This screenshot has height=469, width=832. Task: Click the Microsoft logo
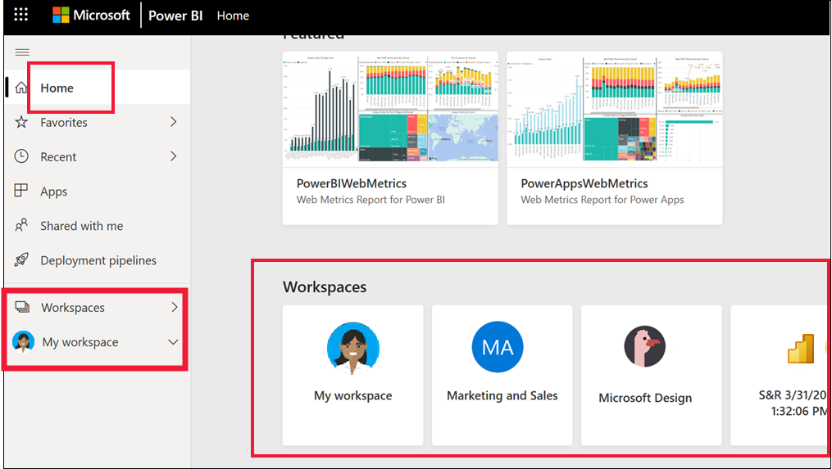pos(91,16)
